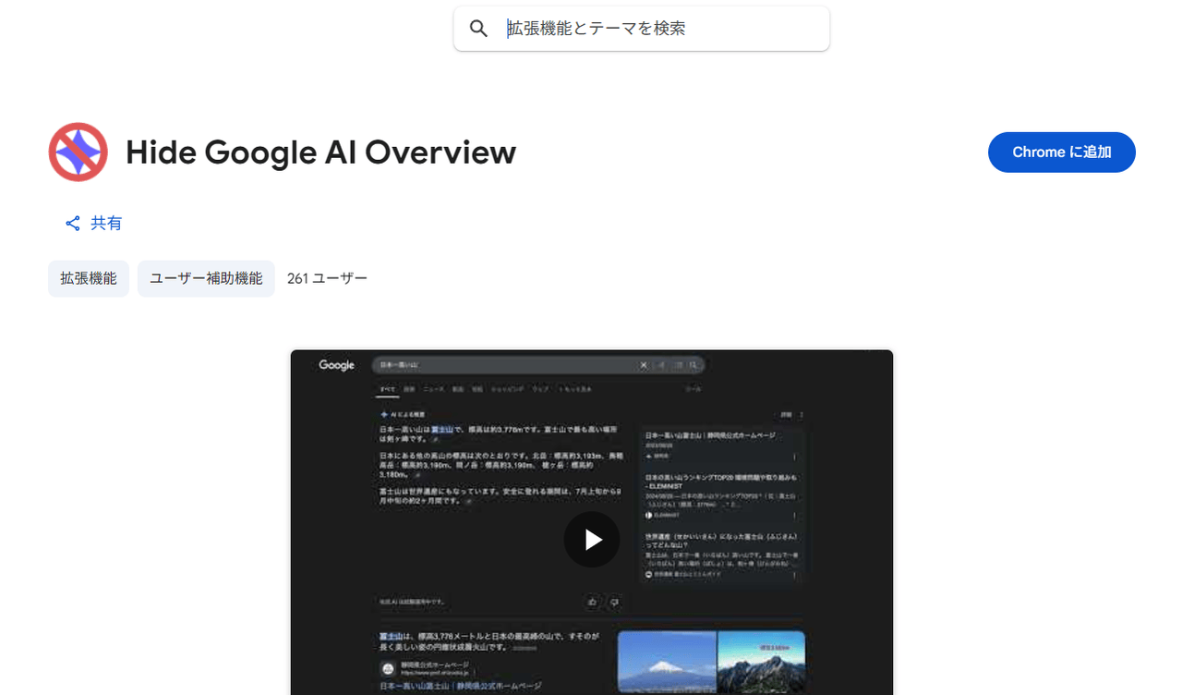Viewport: 1182px width, 695px height.
Task: Click the Google logo in the preview
Action: (x=337, y=365)
